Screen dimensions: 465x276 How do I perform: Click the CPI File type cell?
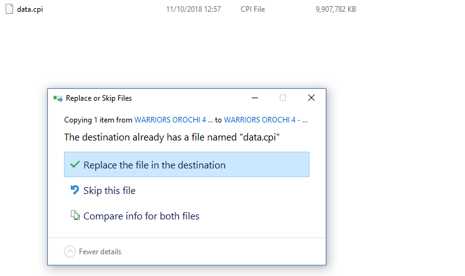point(252,9)
